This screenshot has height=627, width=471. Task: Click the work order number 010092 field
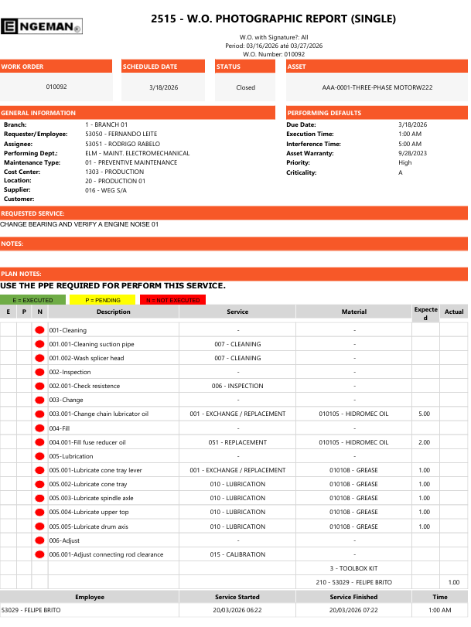point(56,87)
